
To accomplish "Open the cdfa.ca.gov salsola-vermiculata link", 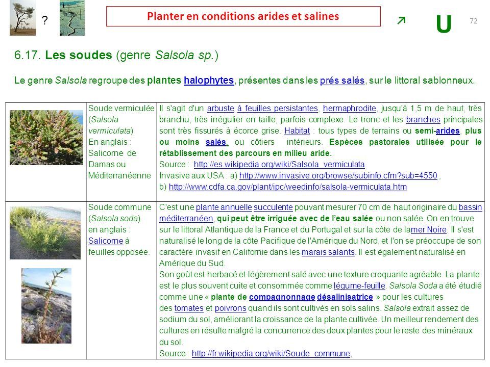I will pos(288,187).
